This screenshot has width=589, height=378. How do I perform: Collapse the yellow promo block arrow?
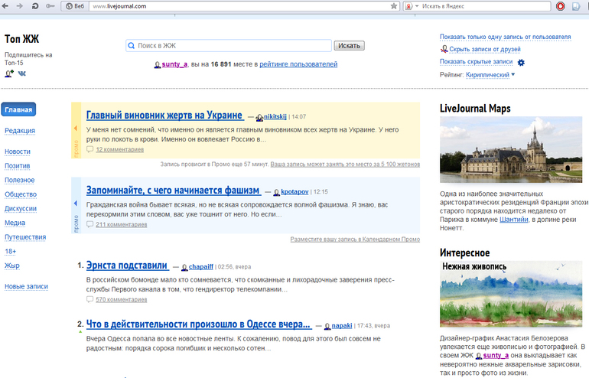(x=76, y=129)
